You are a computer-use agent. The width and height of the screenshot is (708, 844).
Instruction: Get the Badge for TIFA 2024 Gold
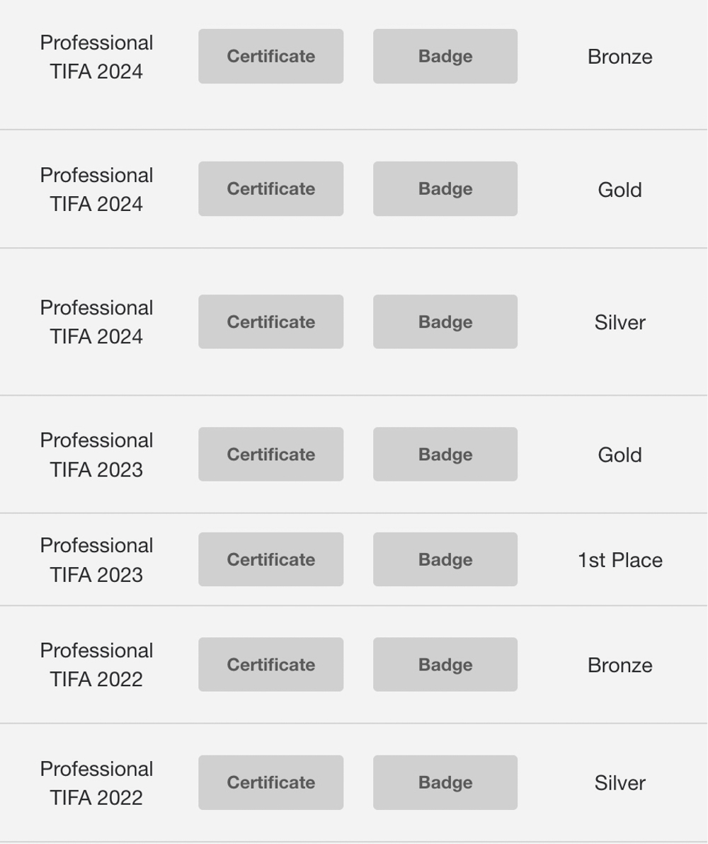445,189
